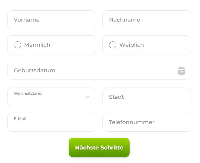Open the Wohnsitzland country dropdown
The height and width of the screenshot is (163, 200).
pos(52,97)
